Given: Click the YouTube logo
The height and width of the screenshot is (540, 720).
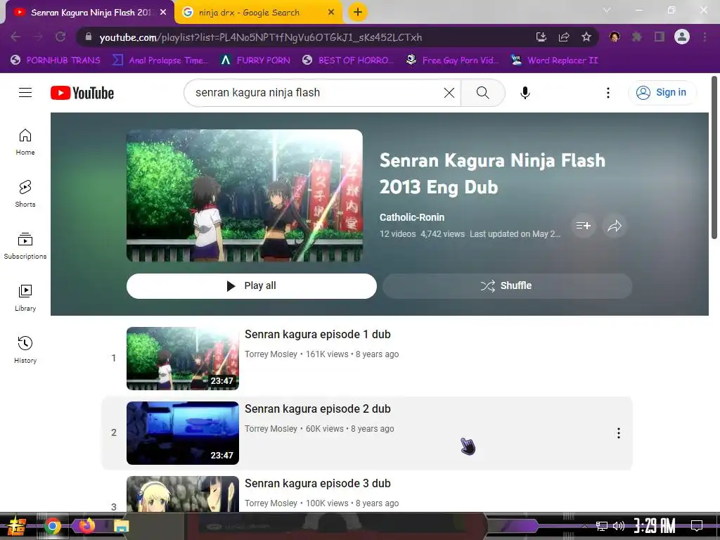Looking at the screenshot, I should tap(82, 93).
